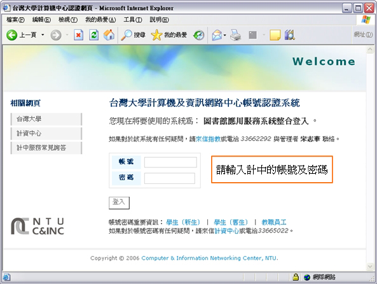Open the History clock icon
This screenshot has width=377, height=284.
pyautogui.click(x=198, y=35)
